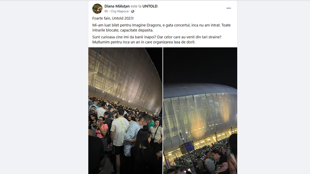Image resolution: width=310 pixels, height=174 pixels.
Task: Click the paragraph mentioning Imagine Dragons
Action: [161, 27]
